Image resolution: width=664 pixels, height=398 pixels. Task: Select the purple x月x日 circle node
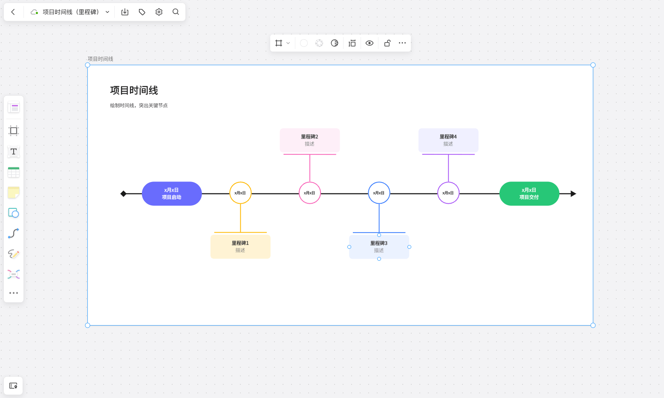[x=448, y=193]
